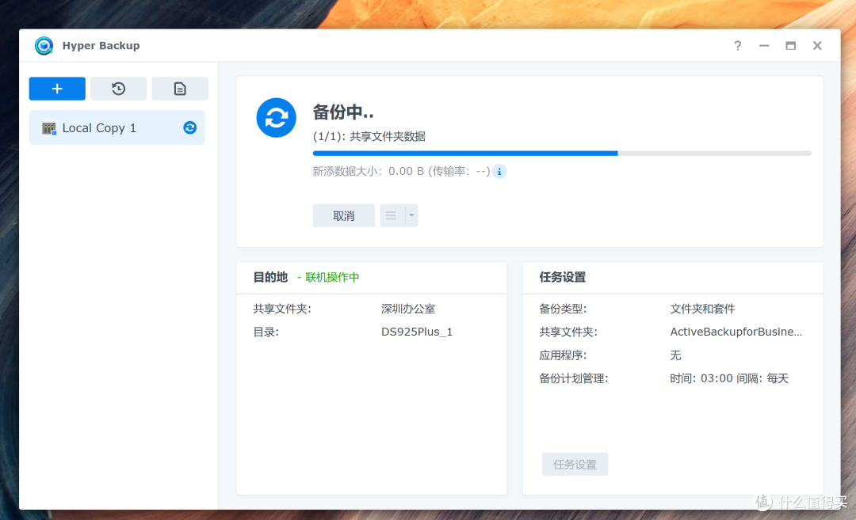The width and height of the screenshot is (856, 520).
Task: Close the Hyper Backup window
Action: tap(817, 46)
